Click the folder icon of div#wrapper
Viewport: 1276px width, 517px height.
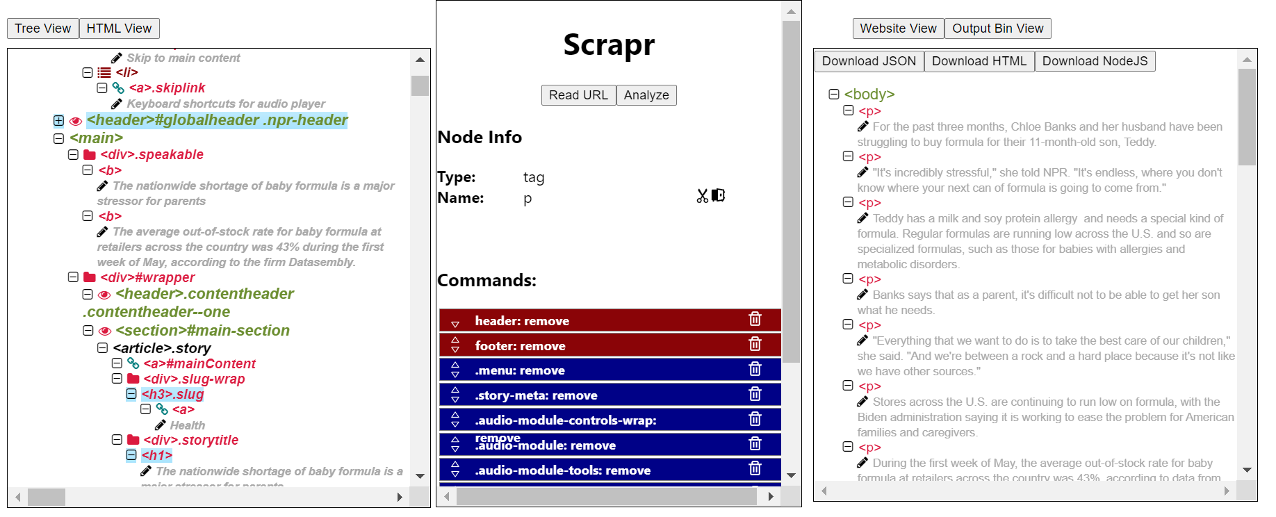(x=90, y=277)
